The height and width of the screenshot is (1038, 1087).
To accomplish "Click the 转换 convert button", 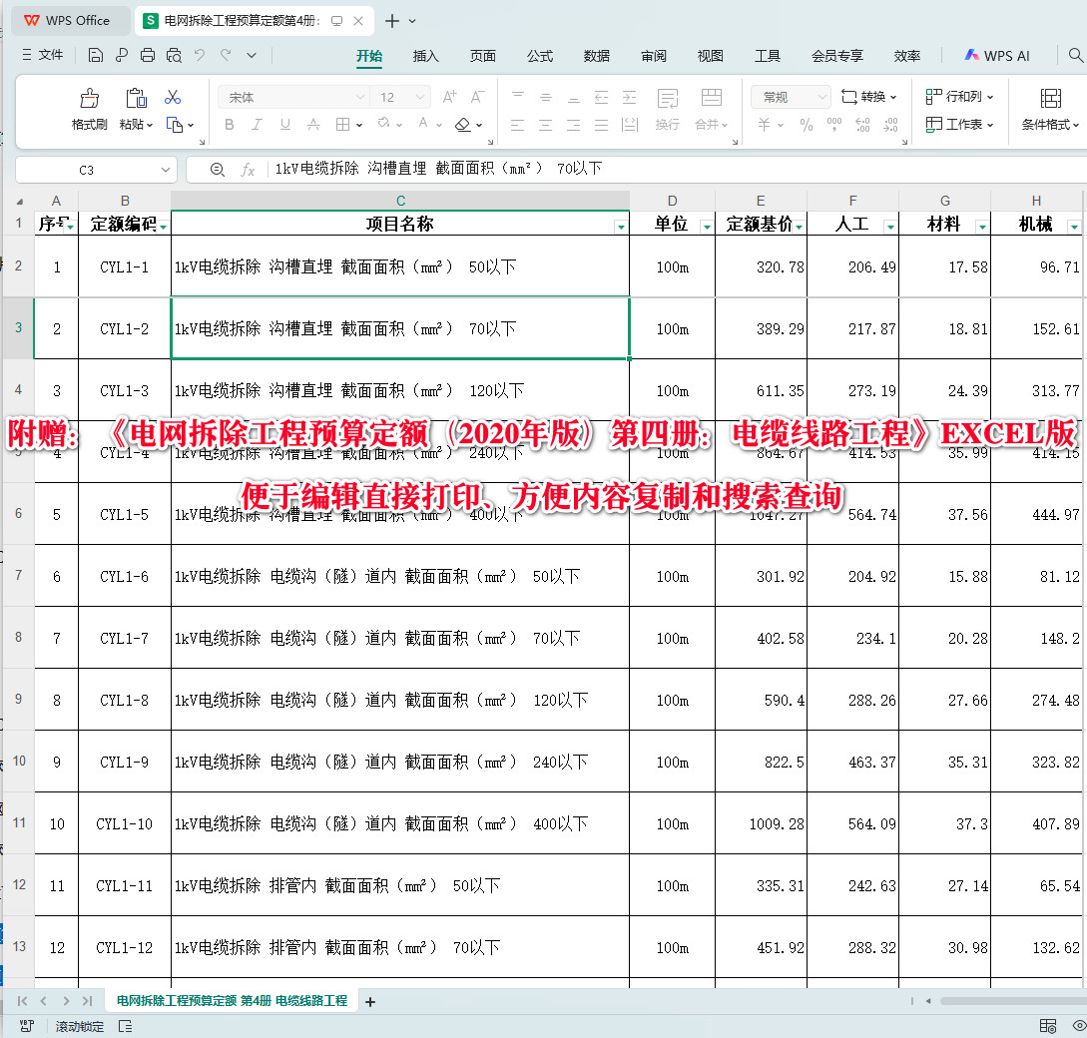I will pos(866,97).
